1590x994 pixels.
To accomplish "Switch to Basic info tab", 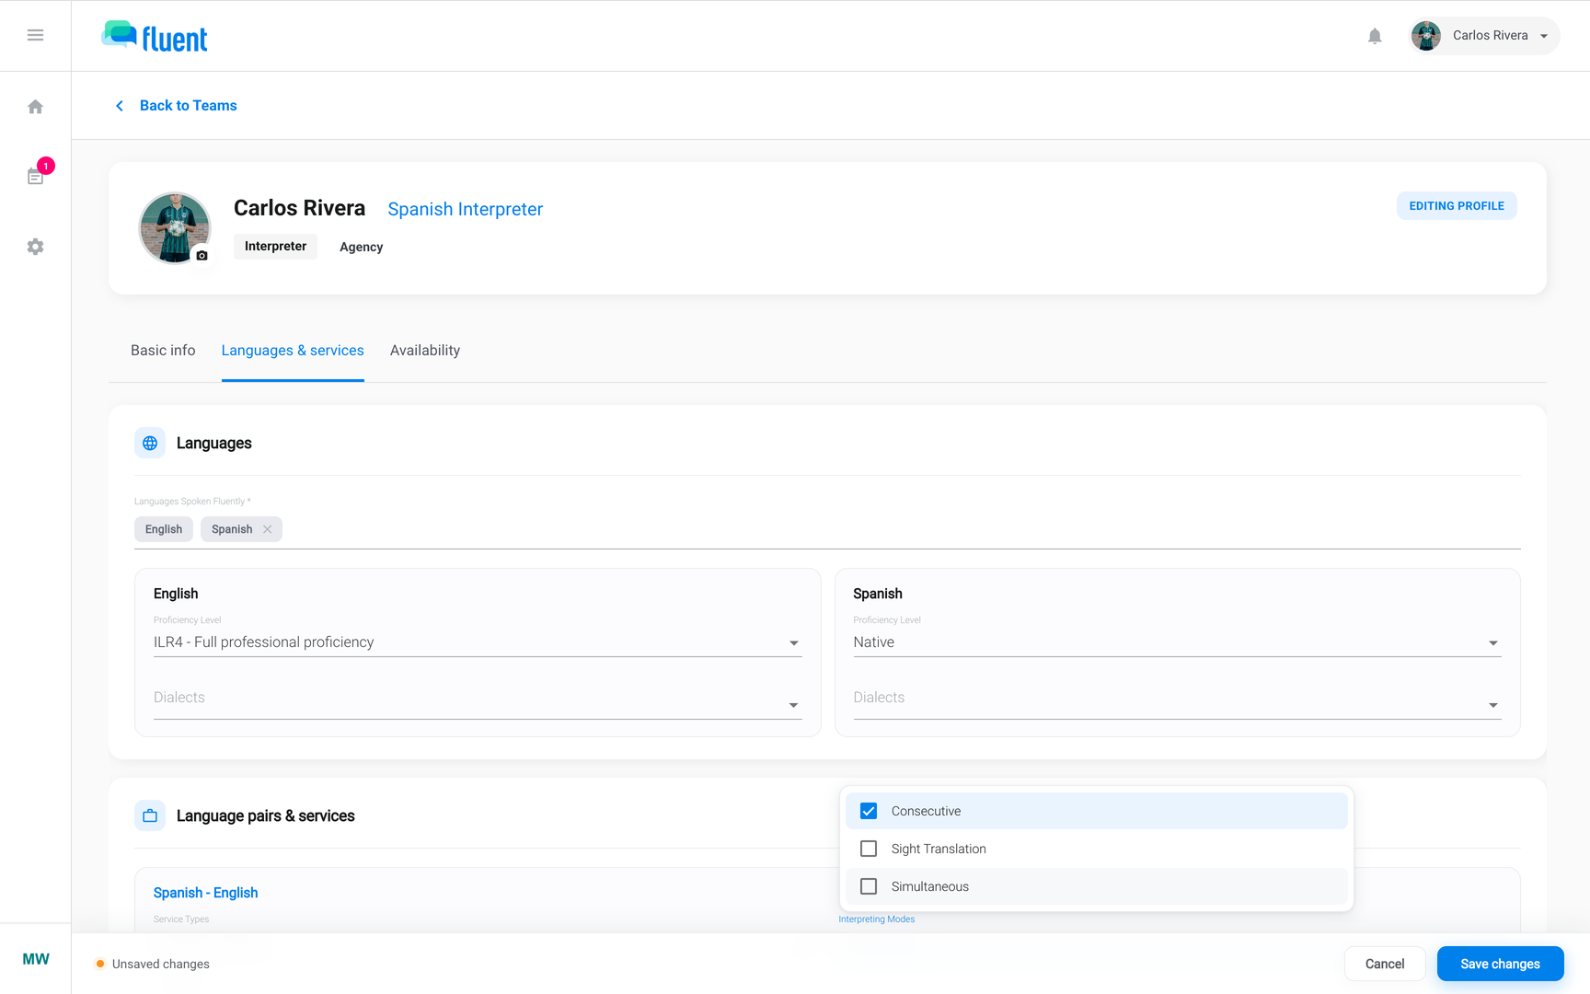I will pyautogui.click(x=163, y=351).
